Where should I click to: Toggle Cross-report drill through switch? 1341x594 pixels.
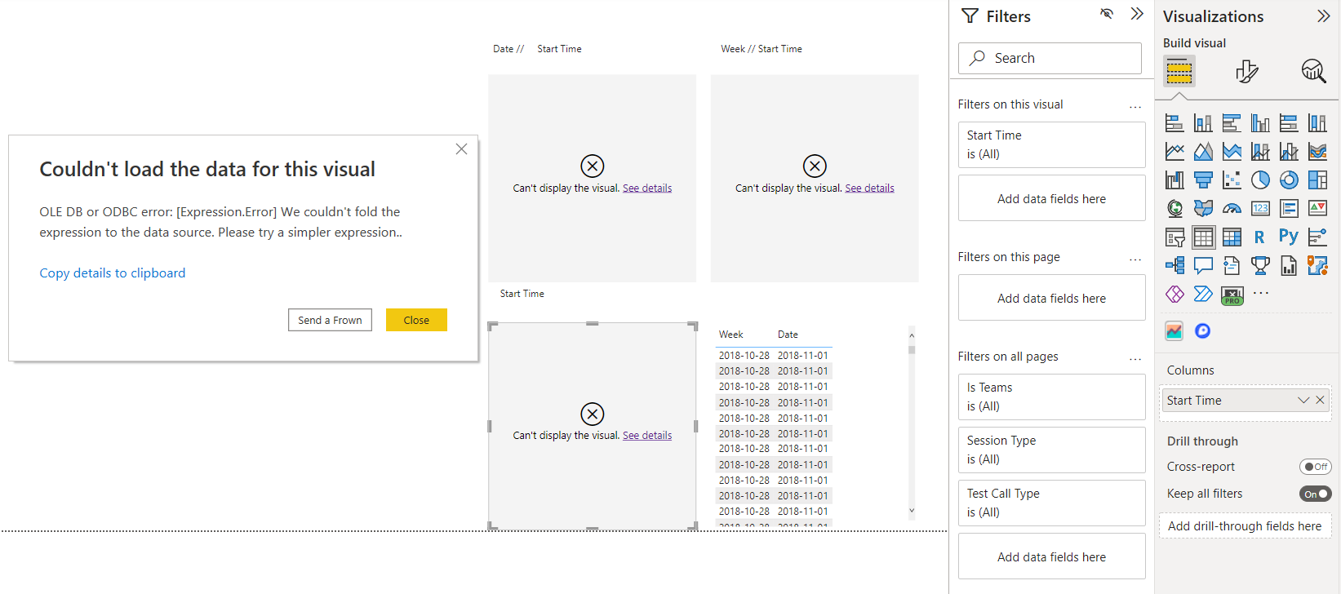point(1315,467)
